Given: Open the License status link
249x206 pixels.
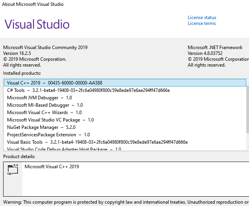Looking at the screenshot, I should [x=202, y=18].
